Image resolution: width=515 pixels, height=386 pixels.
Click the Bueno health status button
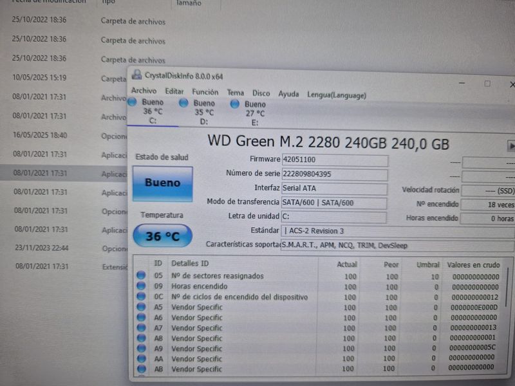pos(163,183)
